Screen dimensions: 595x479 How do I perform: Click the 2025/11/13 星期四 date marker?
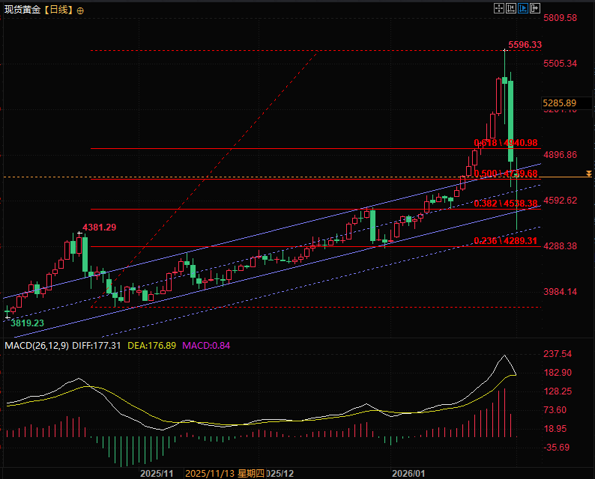coord(225,474)
